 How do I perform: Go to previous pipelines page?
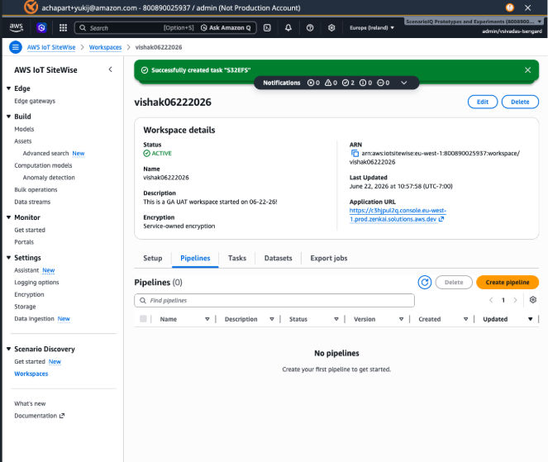491,300
